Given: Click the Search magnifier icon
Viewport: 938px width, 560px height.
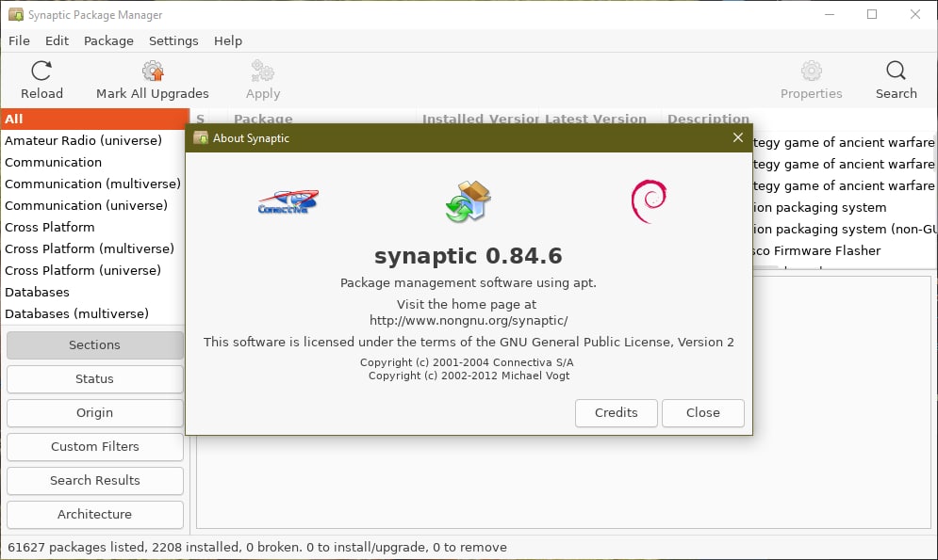Looking at the screenshot, I should [x=896, y=71].
